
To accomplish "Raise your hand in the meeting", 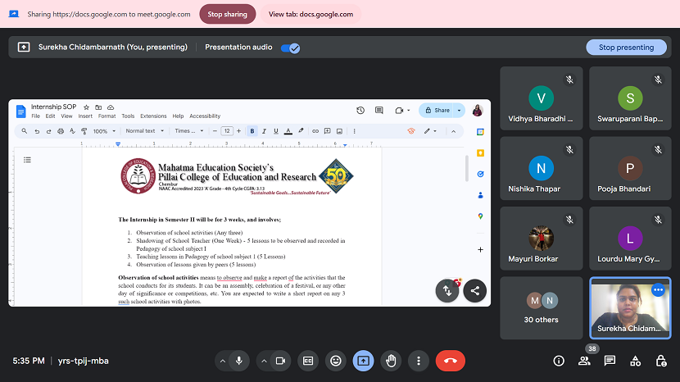I will click(392, 360).
